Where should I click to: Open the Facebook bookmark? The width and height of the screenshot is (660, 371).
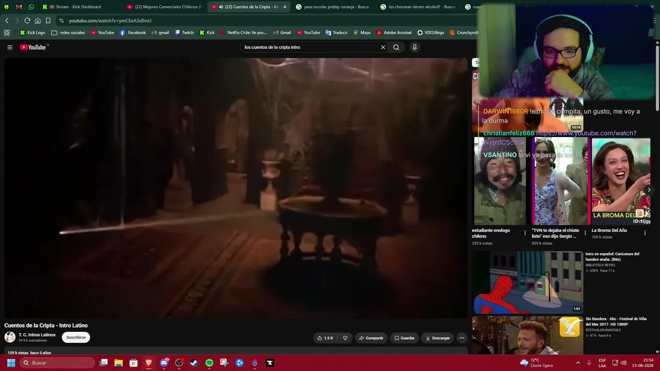click(x=133, y=32)
